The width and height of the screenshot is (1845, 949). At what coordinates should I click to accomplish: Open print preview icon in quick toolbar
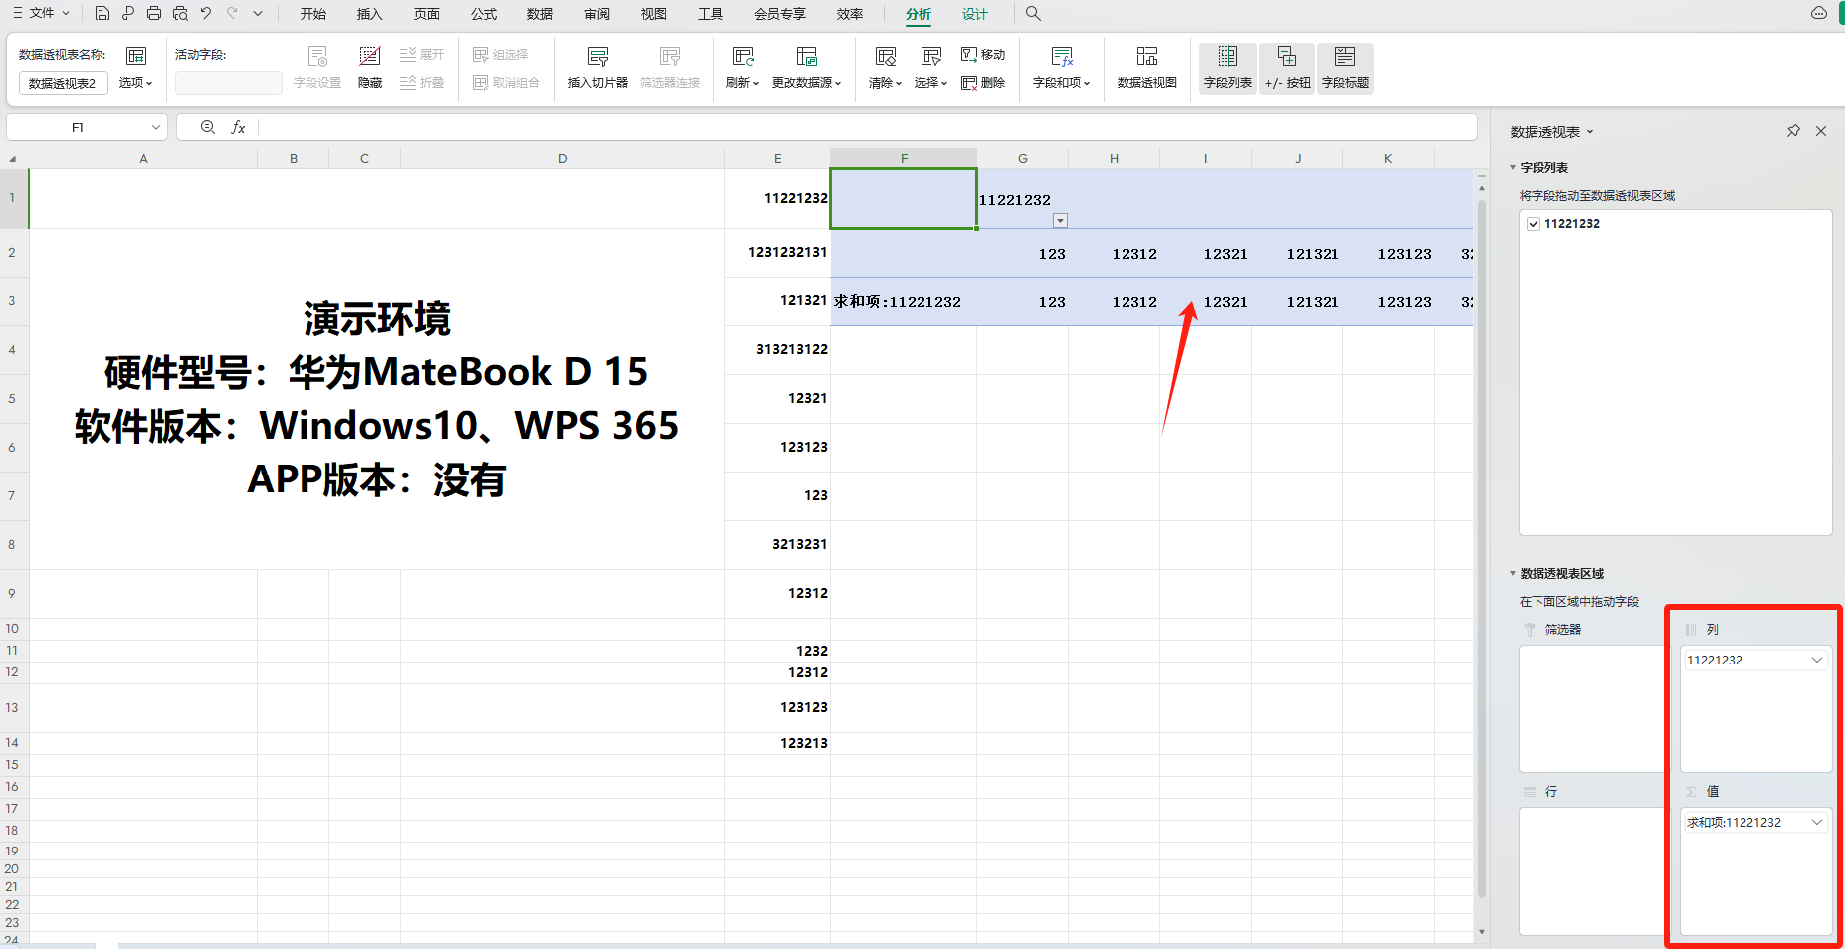(x=180, y=13)
